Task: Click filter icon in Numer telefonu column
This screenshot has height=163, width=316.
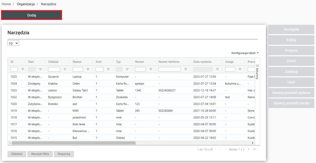Action: click(185, 69)
